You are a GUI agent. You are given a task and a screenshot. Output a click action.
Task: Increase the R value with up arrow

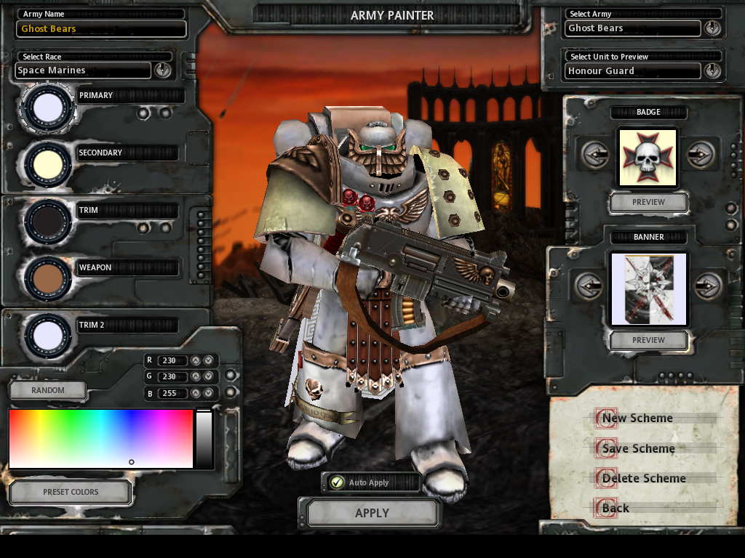pyautogui.click(x=196, y=360)
